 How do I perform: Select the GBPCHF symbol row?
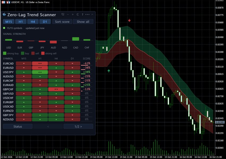coord(48,89)
